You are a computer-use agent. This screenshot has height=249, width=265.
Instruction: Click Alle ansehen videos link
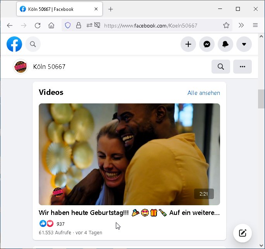(x=203, y=93)
